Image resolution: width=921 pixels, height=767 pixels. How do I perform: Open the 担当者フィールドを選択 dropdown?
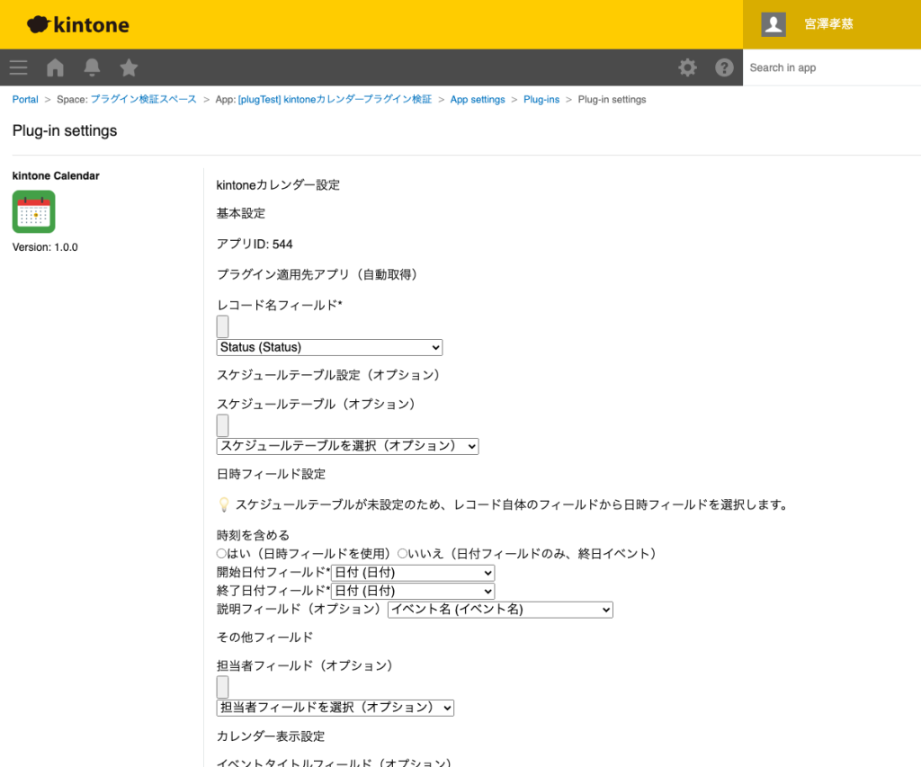(x=335, y=708)
